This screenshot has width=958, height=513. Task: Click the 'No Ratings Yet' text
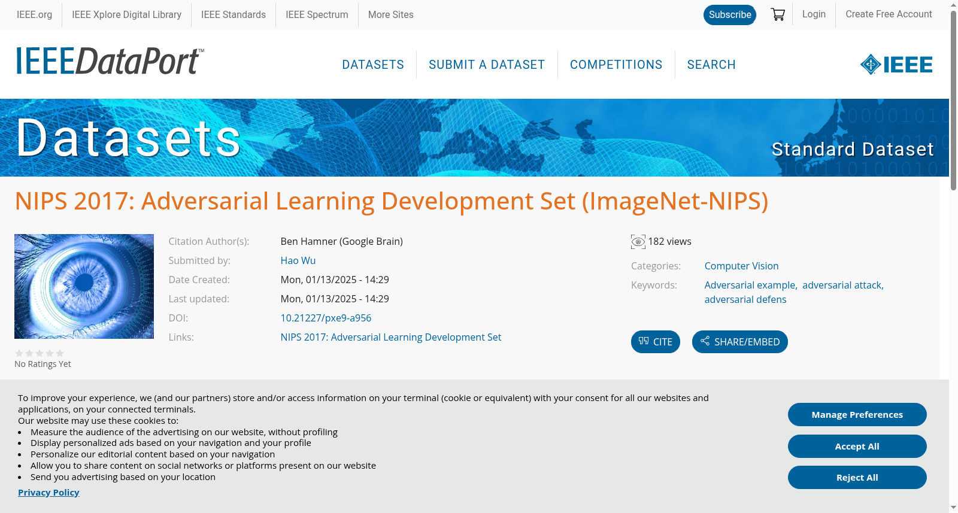click(x=43, y=364)
